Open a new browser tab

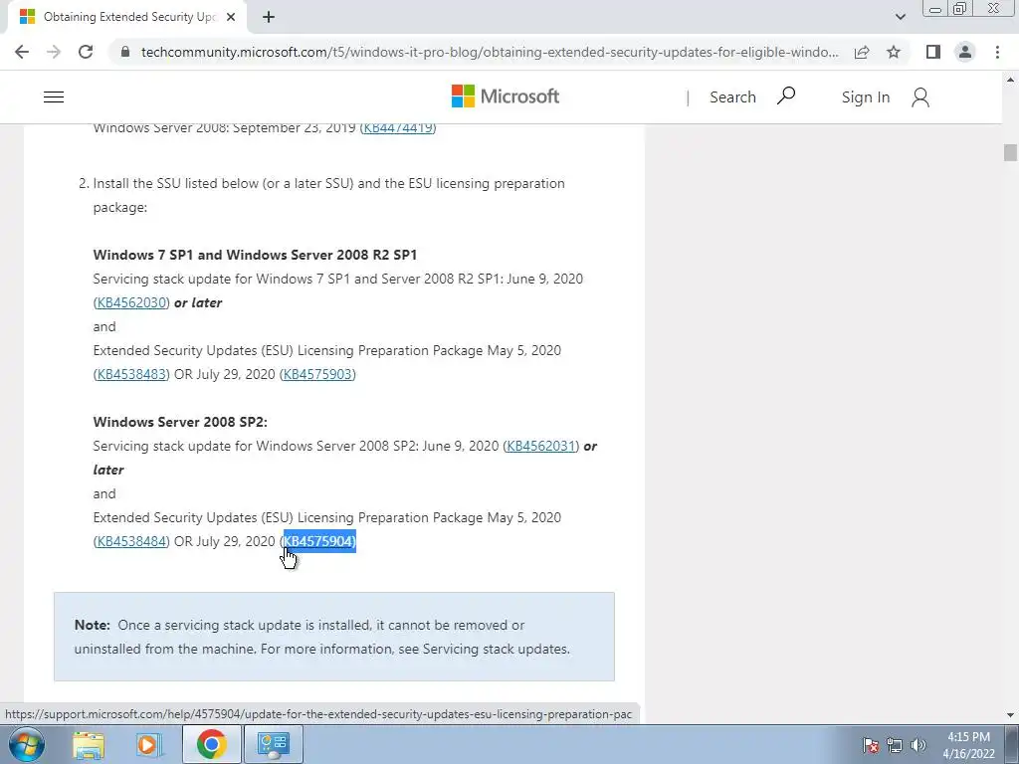(x=269, y=17)
